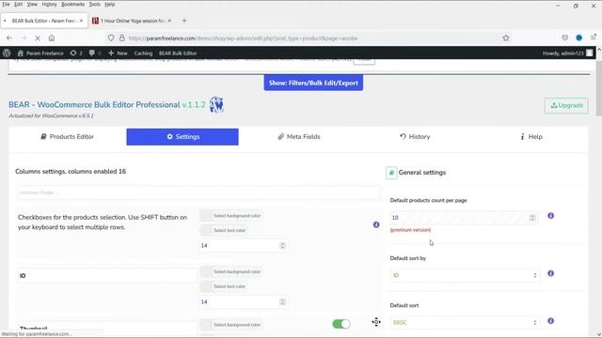The height and width of the screenshot is (338, 602).
Task: Open the Meta Fields tab
Action: coord(299,137)
